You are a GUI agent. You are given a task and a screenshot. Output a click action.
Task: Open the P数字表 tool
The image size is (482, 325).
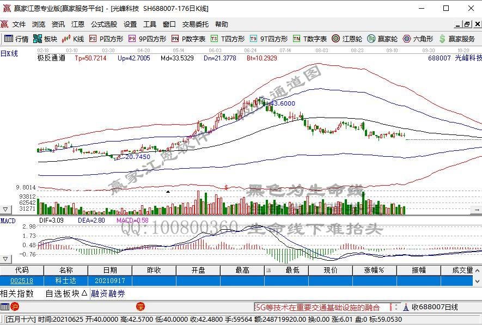[188, 39]
